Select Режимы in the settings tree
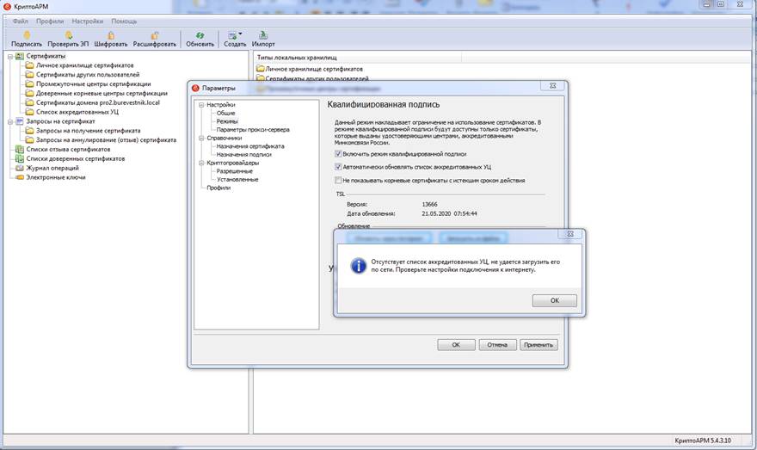This screenshot has height=450, width=757. (227, 121)
